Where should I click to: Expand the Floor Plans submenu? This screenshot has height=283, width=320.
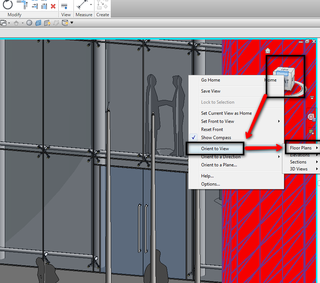301,148
